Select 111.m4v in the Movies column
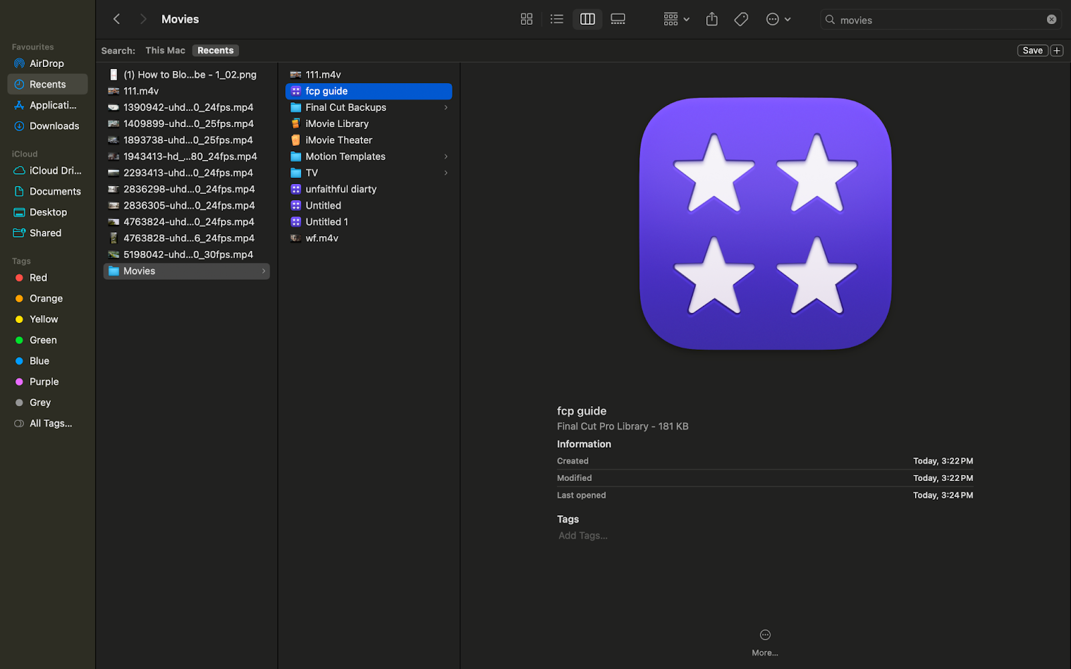Viewport: 1071px width, 669px height. click(x=369, y=74)
